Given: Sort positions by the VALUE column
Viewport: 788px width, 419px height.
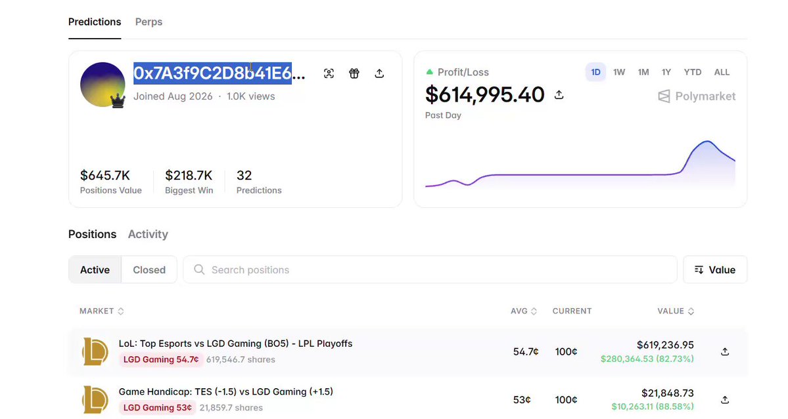Looking at the screenshot, I should point(676,311).
